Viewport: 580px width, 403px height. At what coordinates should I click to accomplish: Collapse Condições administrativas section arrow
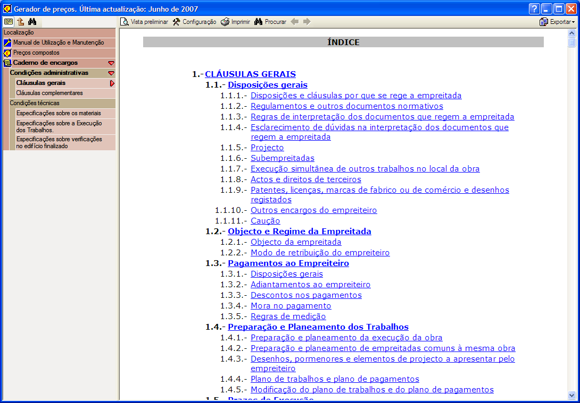pyautogui.click(x=111, y=73)
